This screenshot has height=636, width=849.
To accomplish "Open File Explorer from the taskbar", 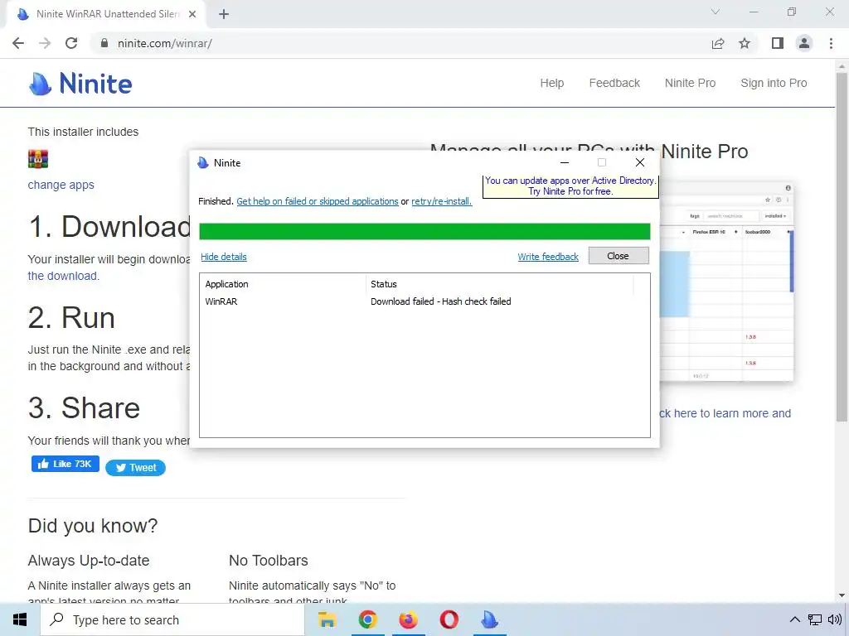I will pos(327,619).
